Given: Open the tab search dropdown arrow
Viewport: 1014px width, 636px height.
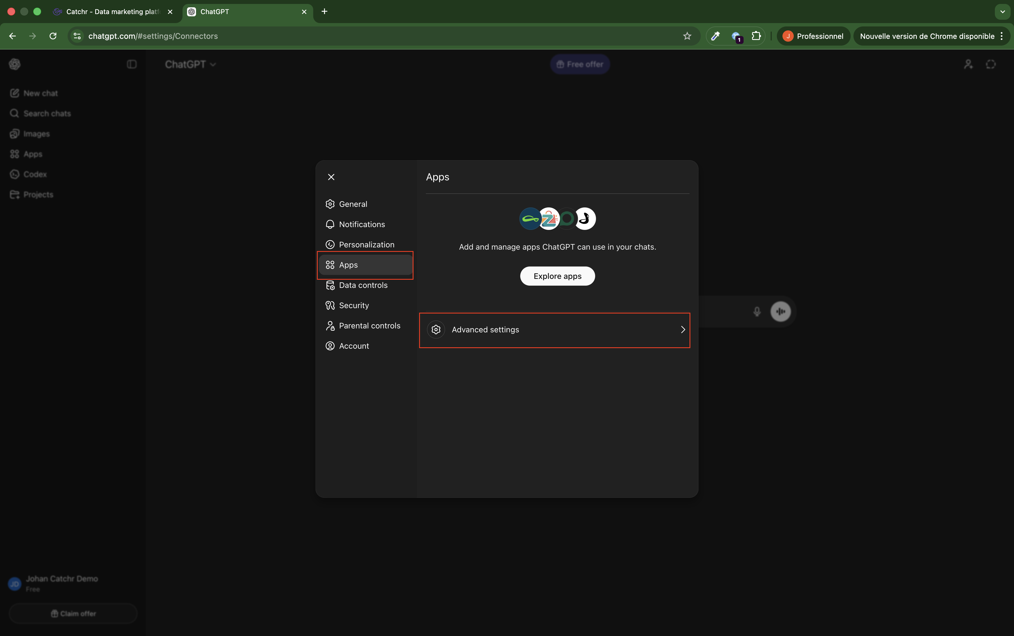Looking at the screenshot, I should coord(1002,12).
